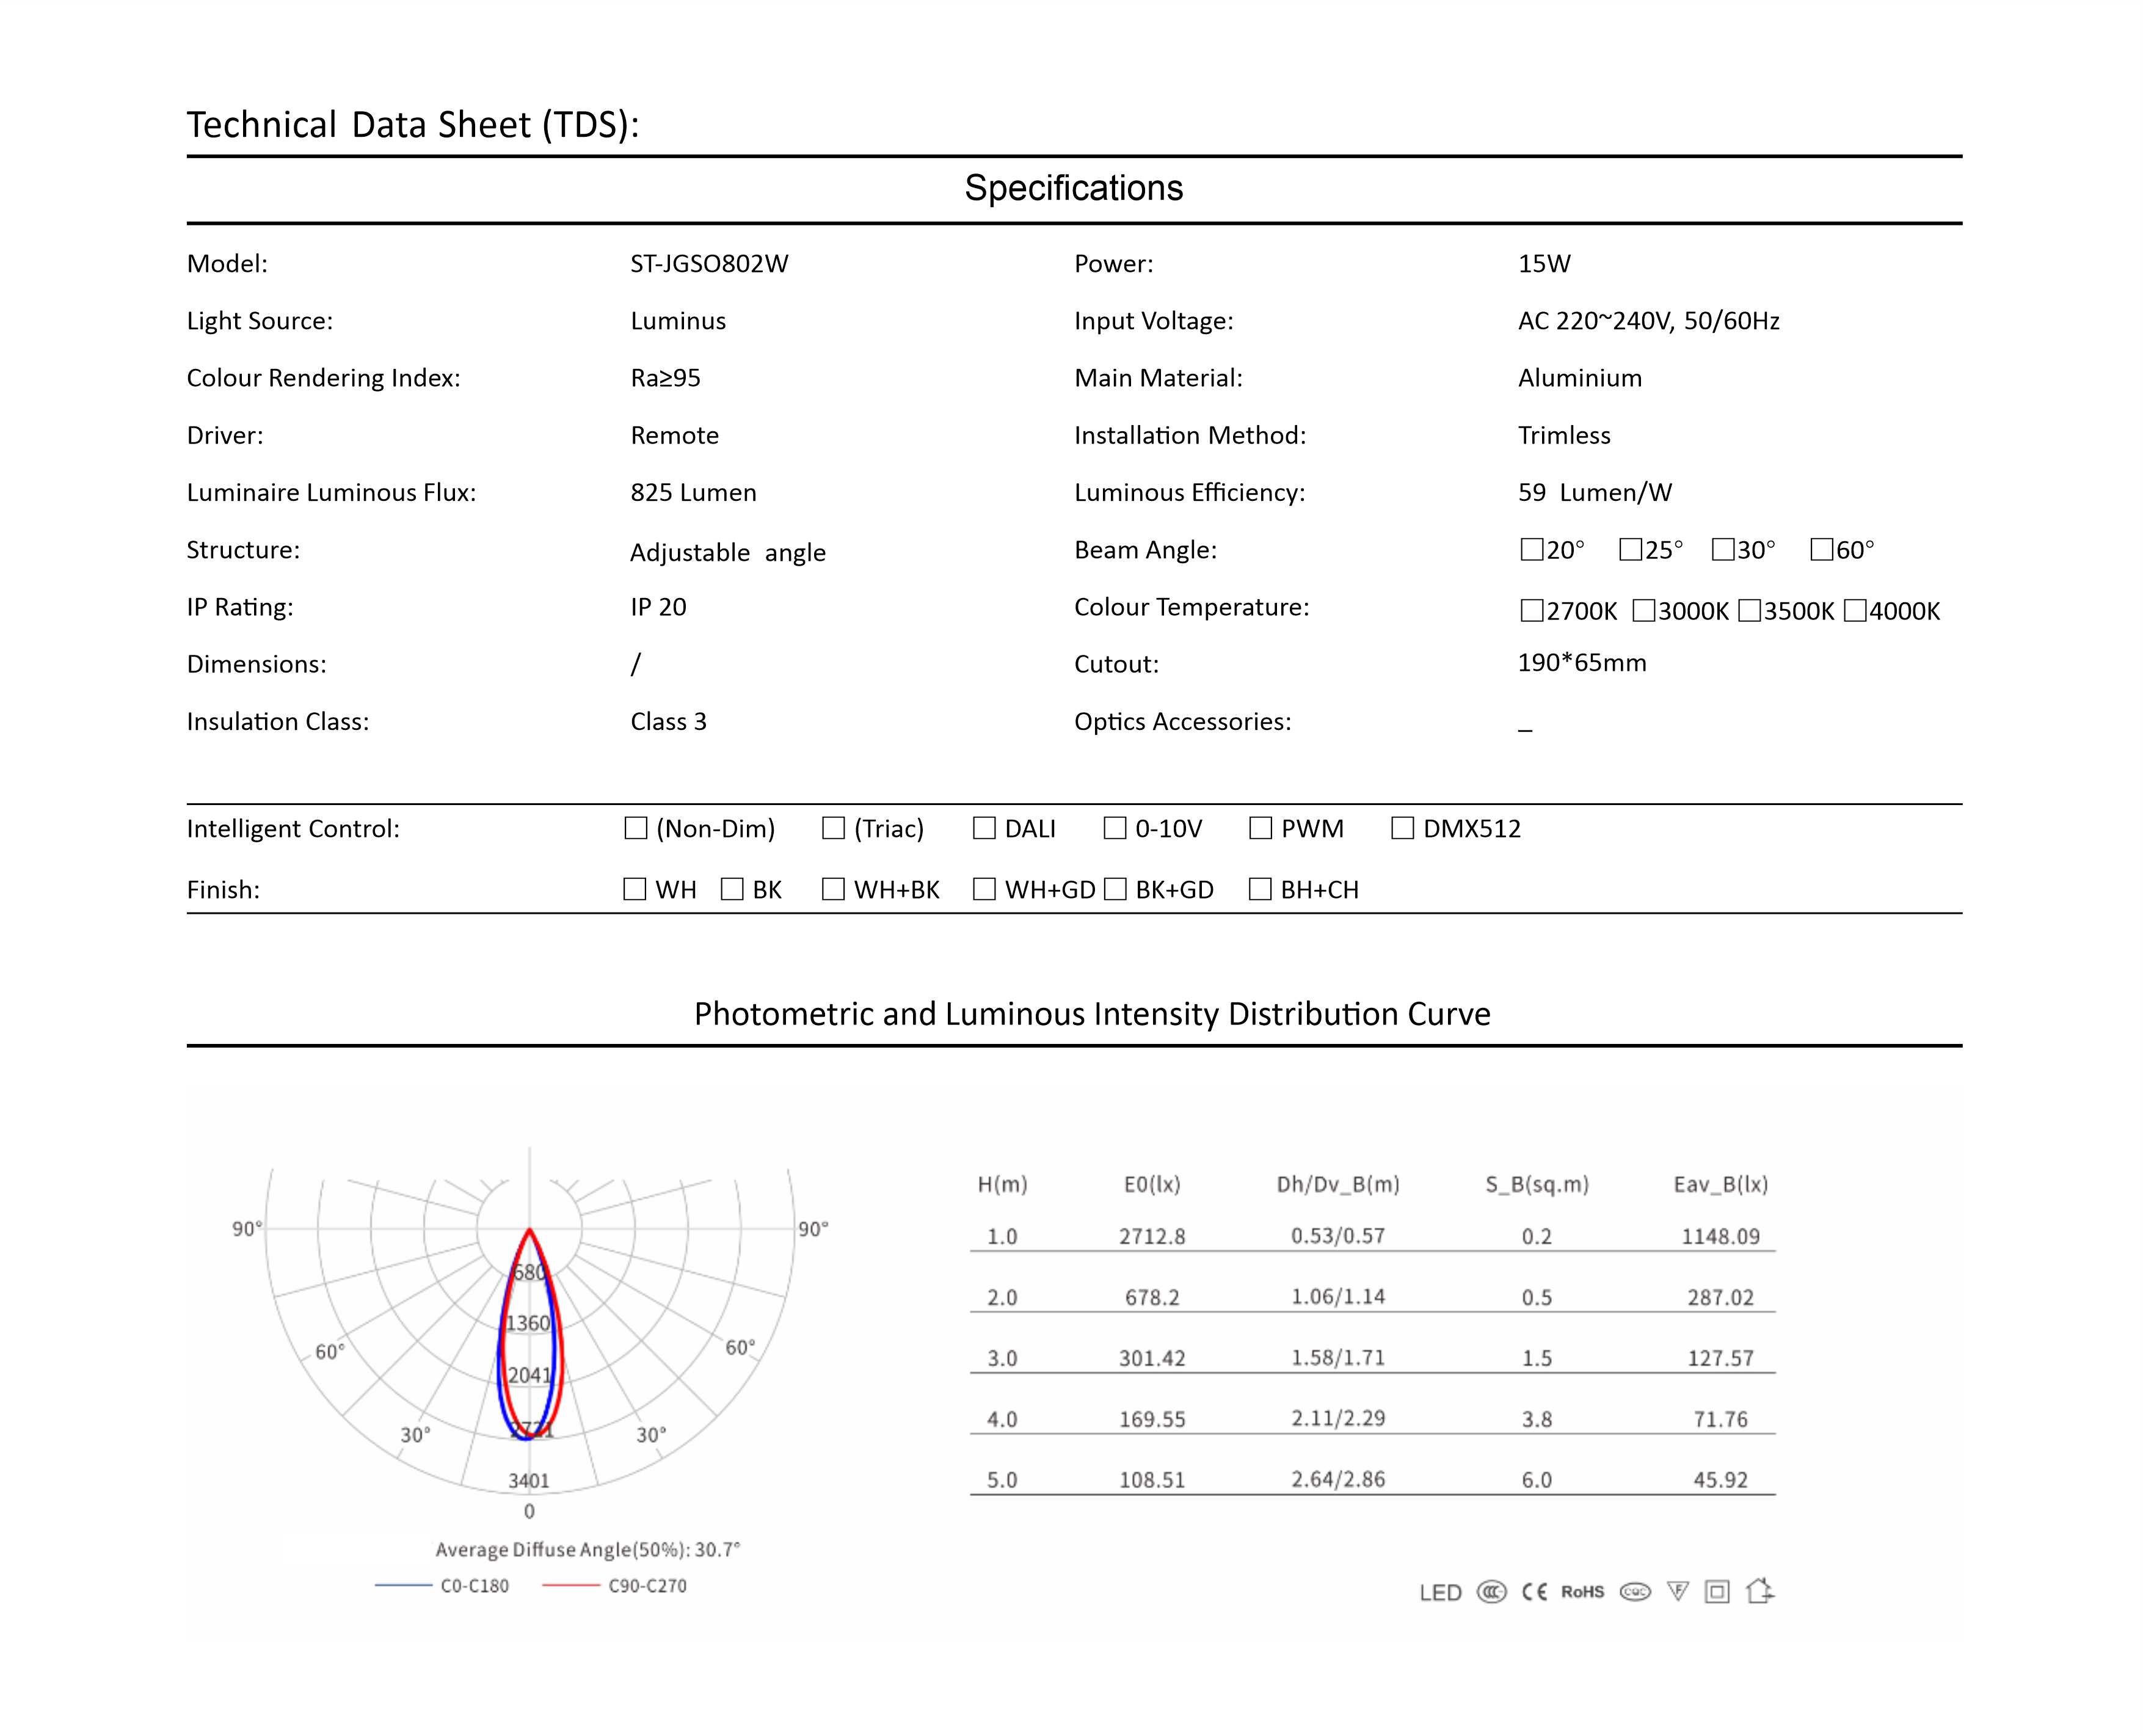Enable the Triac dimming checkbox
The height and width of the screenshot is (1736, 2143).
(x=834, y=828)
